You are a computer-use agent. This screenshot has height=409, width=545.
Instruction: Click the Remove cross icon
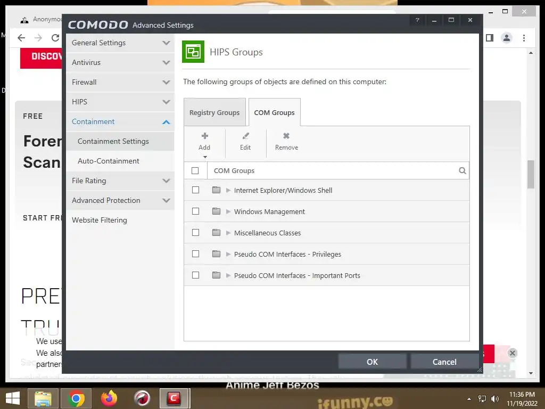pos(286,136)
